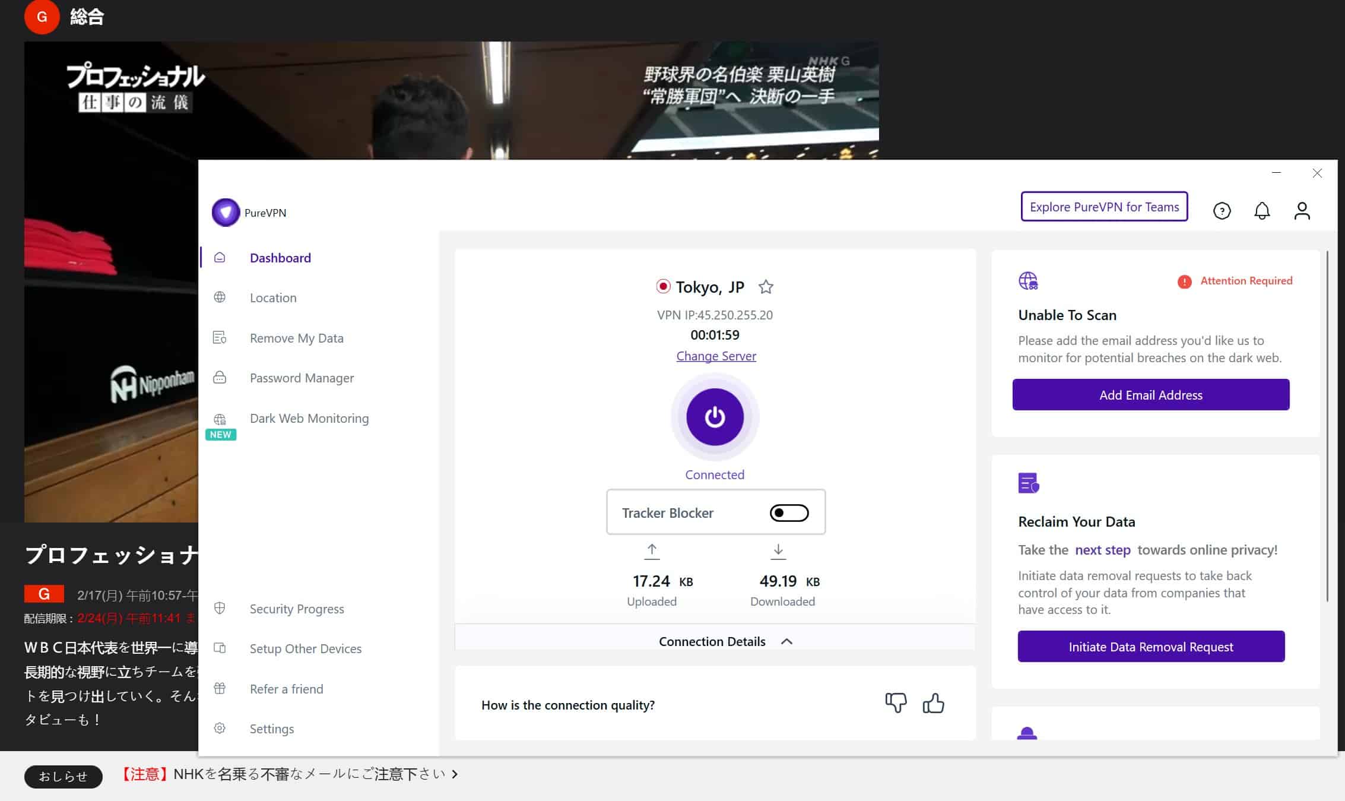Open Setup Other Devices in the sidebar

click(306, 648)
